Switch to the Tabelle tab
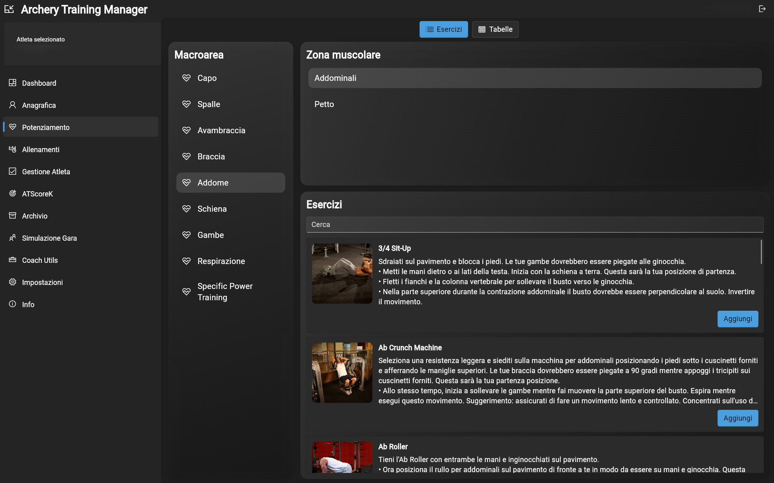This screenshot has height=483, width=774. 495,29
